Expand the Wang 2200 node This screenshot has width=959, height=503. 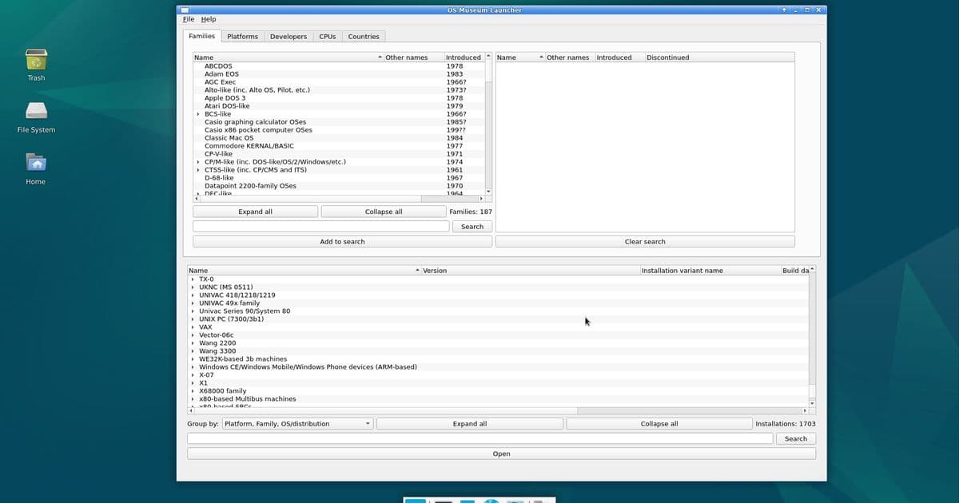point(193,343)
